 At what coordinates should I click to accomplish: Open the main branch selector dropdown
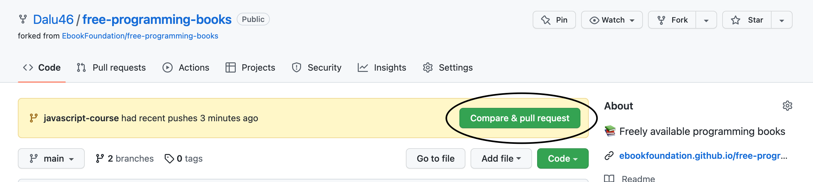pyautogui.click(x=51, y=158)
